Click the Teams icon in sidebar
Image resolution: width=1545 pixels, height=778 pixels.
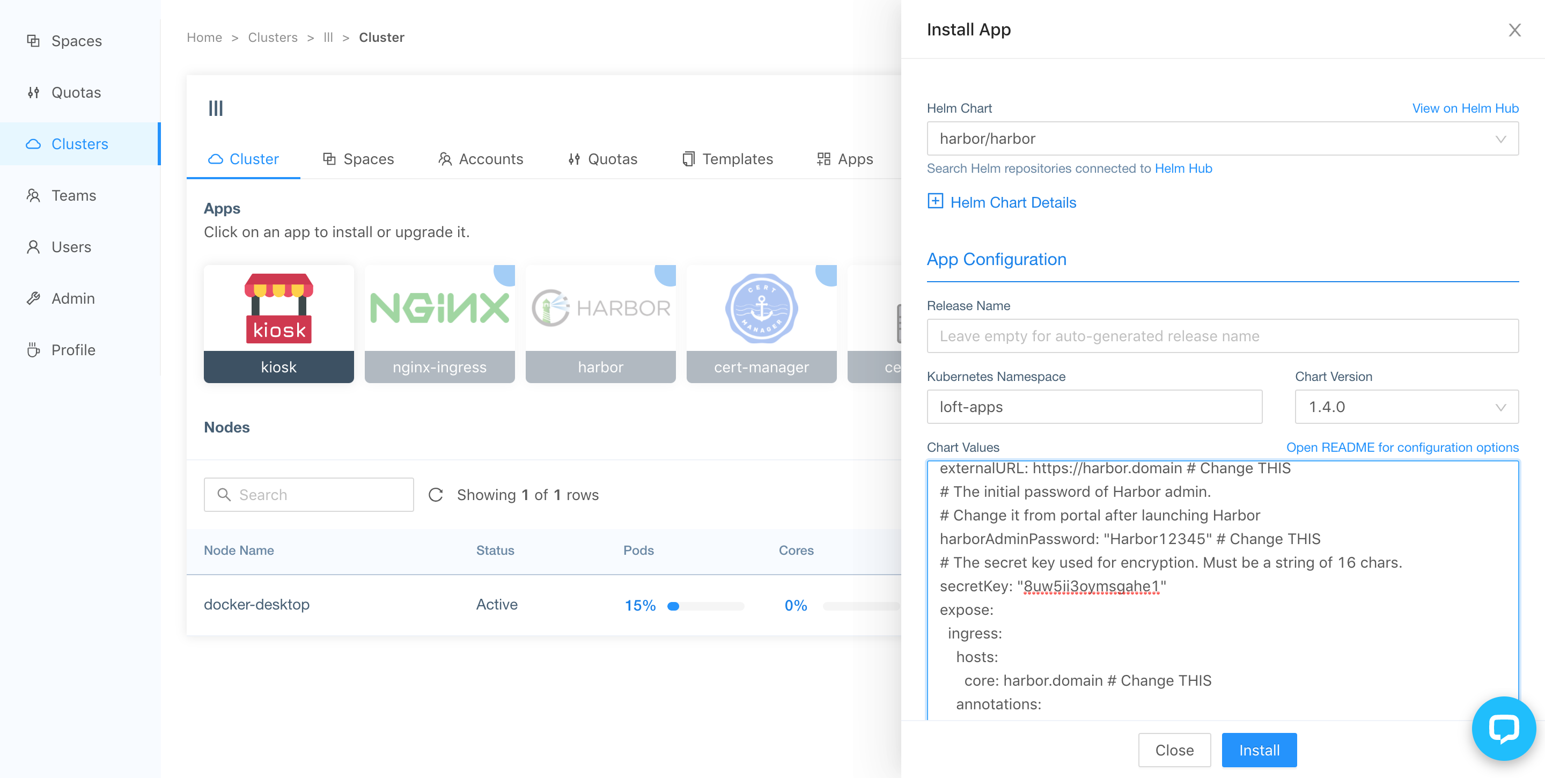pos(34,195)
